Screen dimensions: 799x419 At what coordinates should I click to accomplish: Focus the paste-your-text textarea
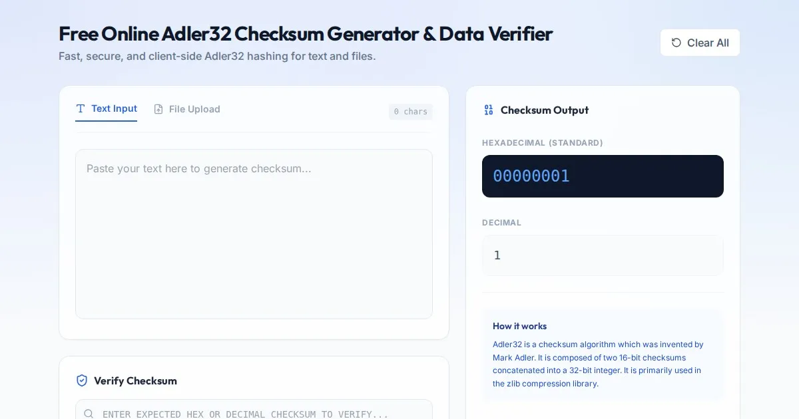coord(254,233)
